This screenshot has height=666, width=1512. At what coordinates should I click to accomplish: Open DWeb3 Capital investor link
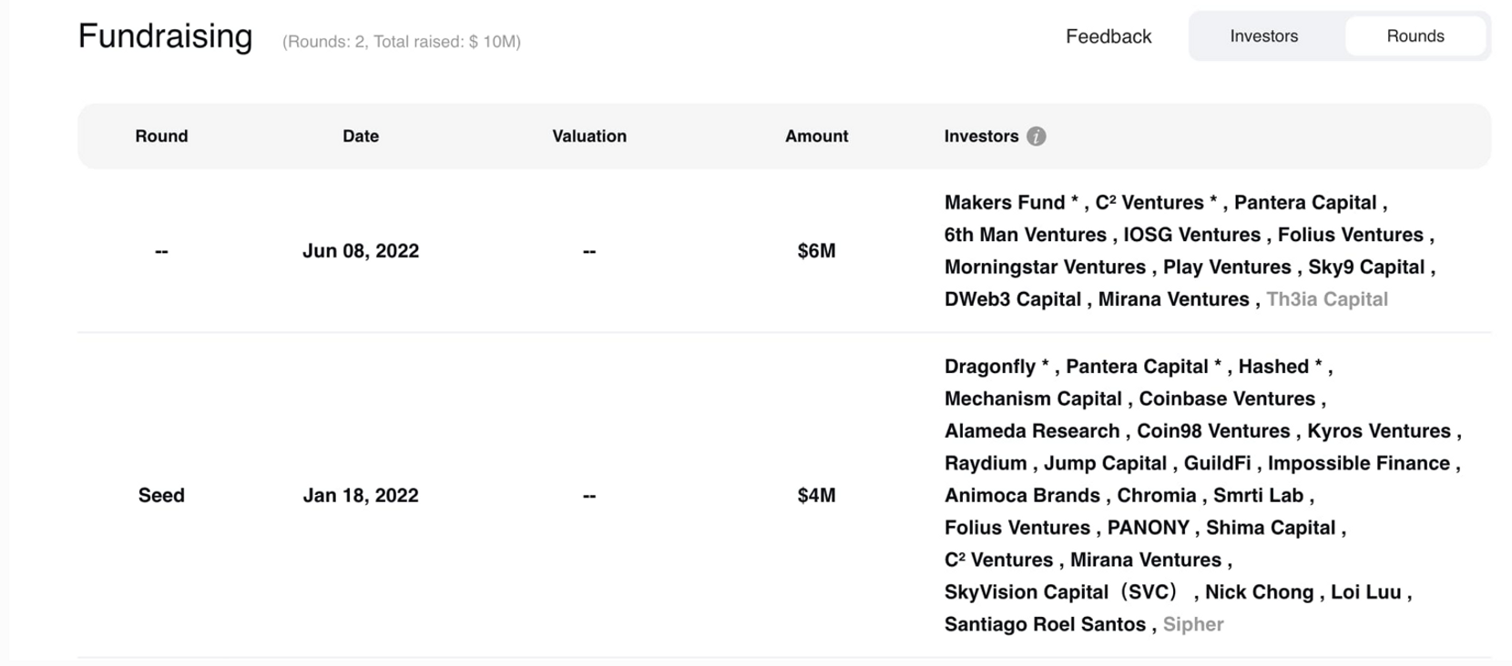(x=1013, y=299)
